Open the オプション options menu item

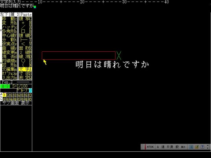tap(9, 73)
